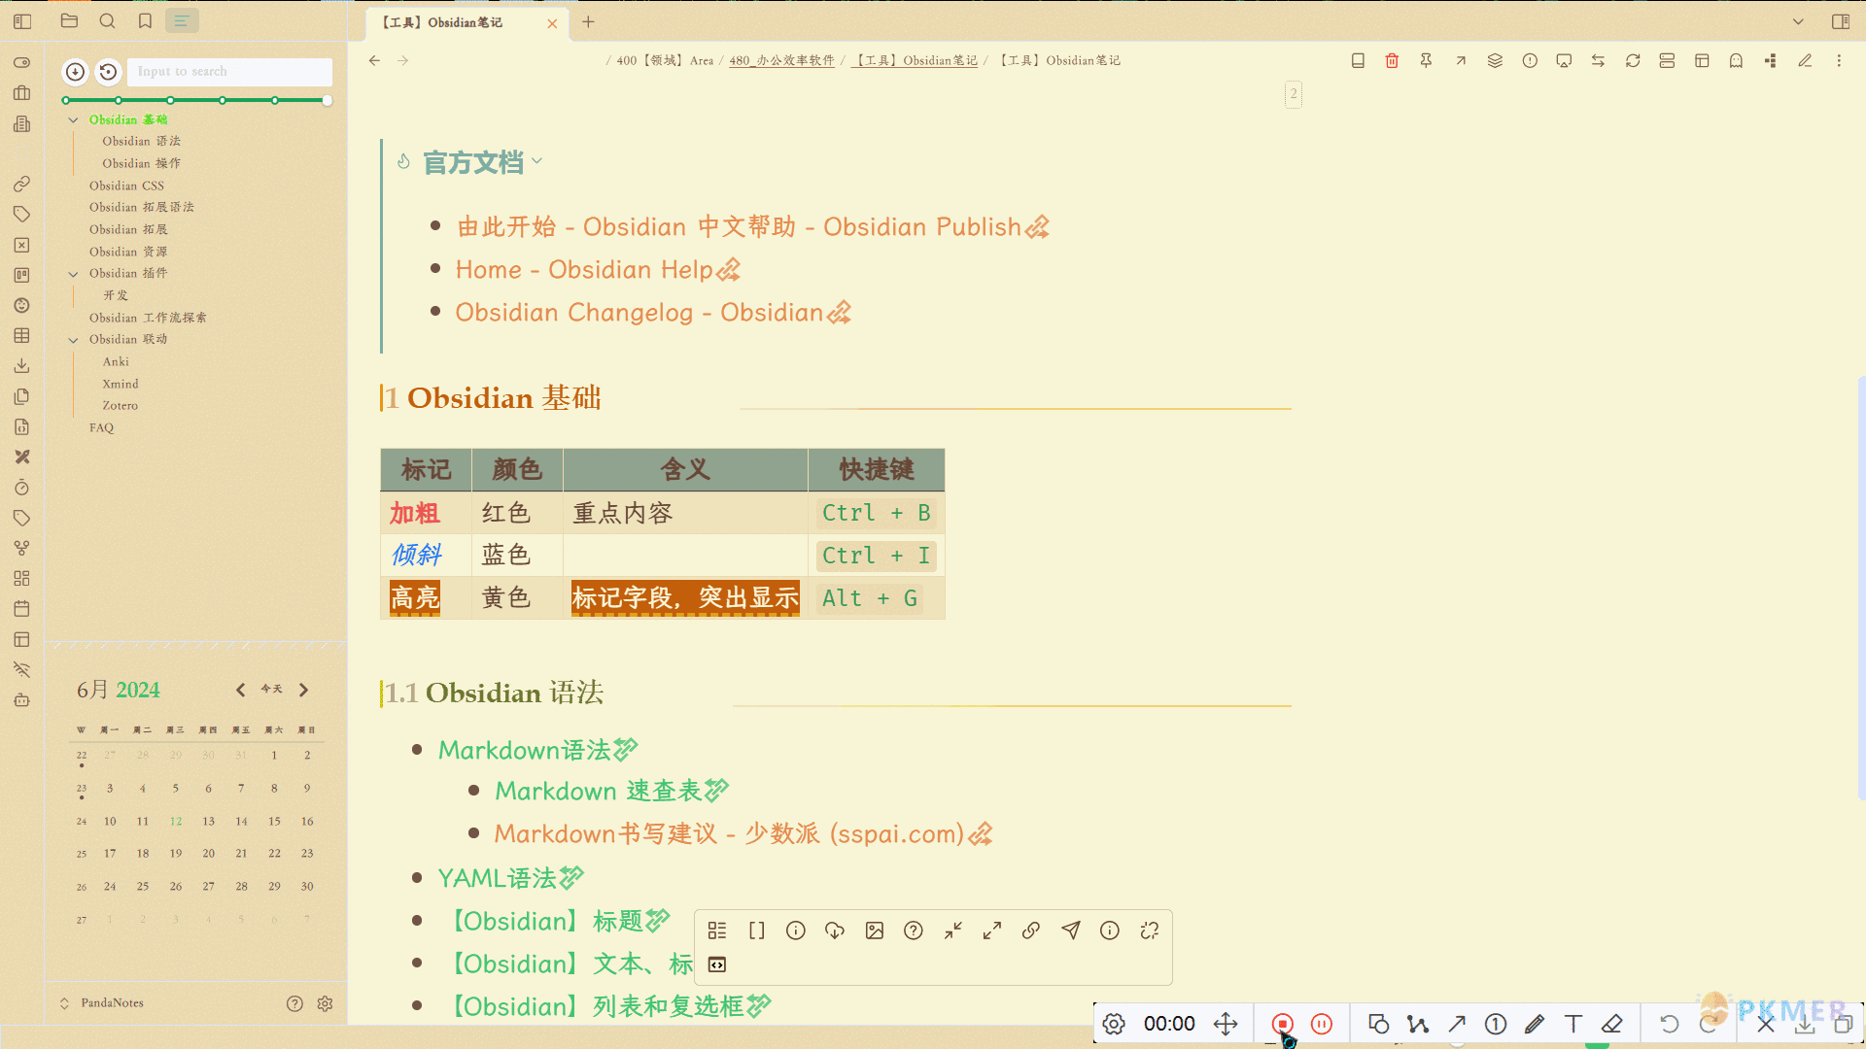Click the layers stack icon in header

coord(1495,60)
